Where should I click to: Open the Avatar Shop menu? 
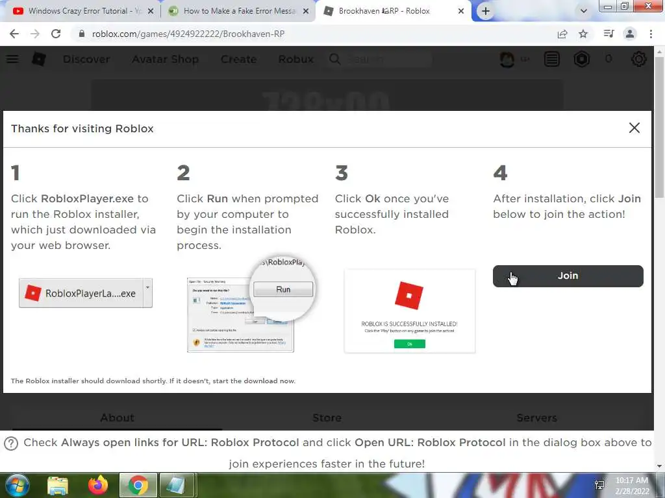165,59
